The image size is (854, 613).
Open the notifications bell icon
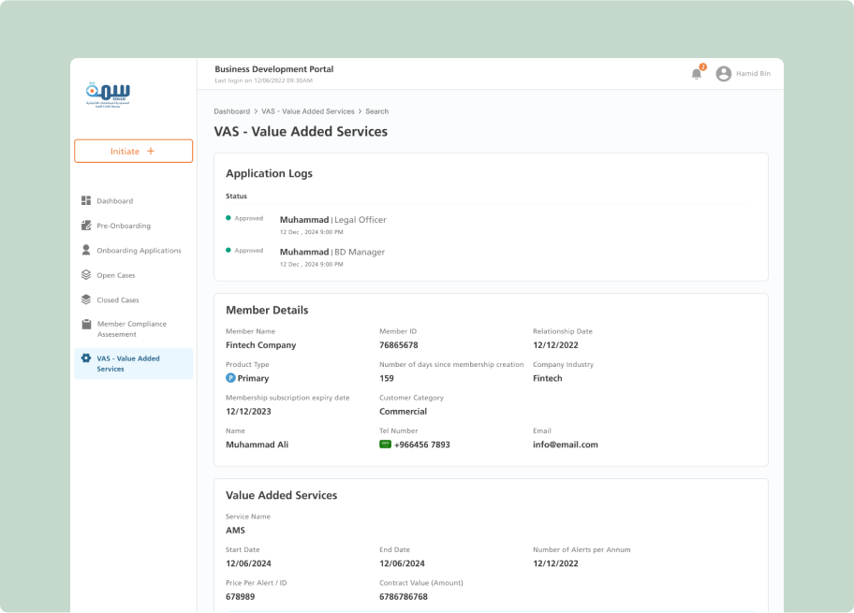(696, 74)
